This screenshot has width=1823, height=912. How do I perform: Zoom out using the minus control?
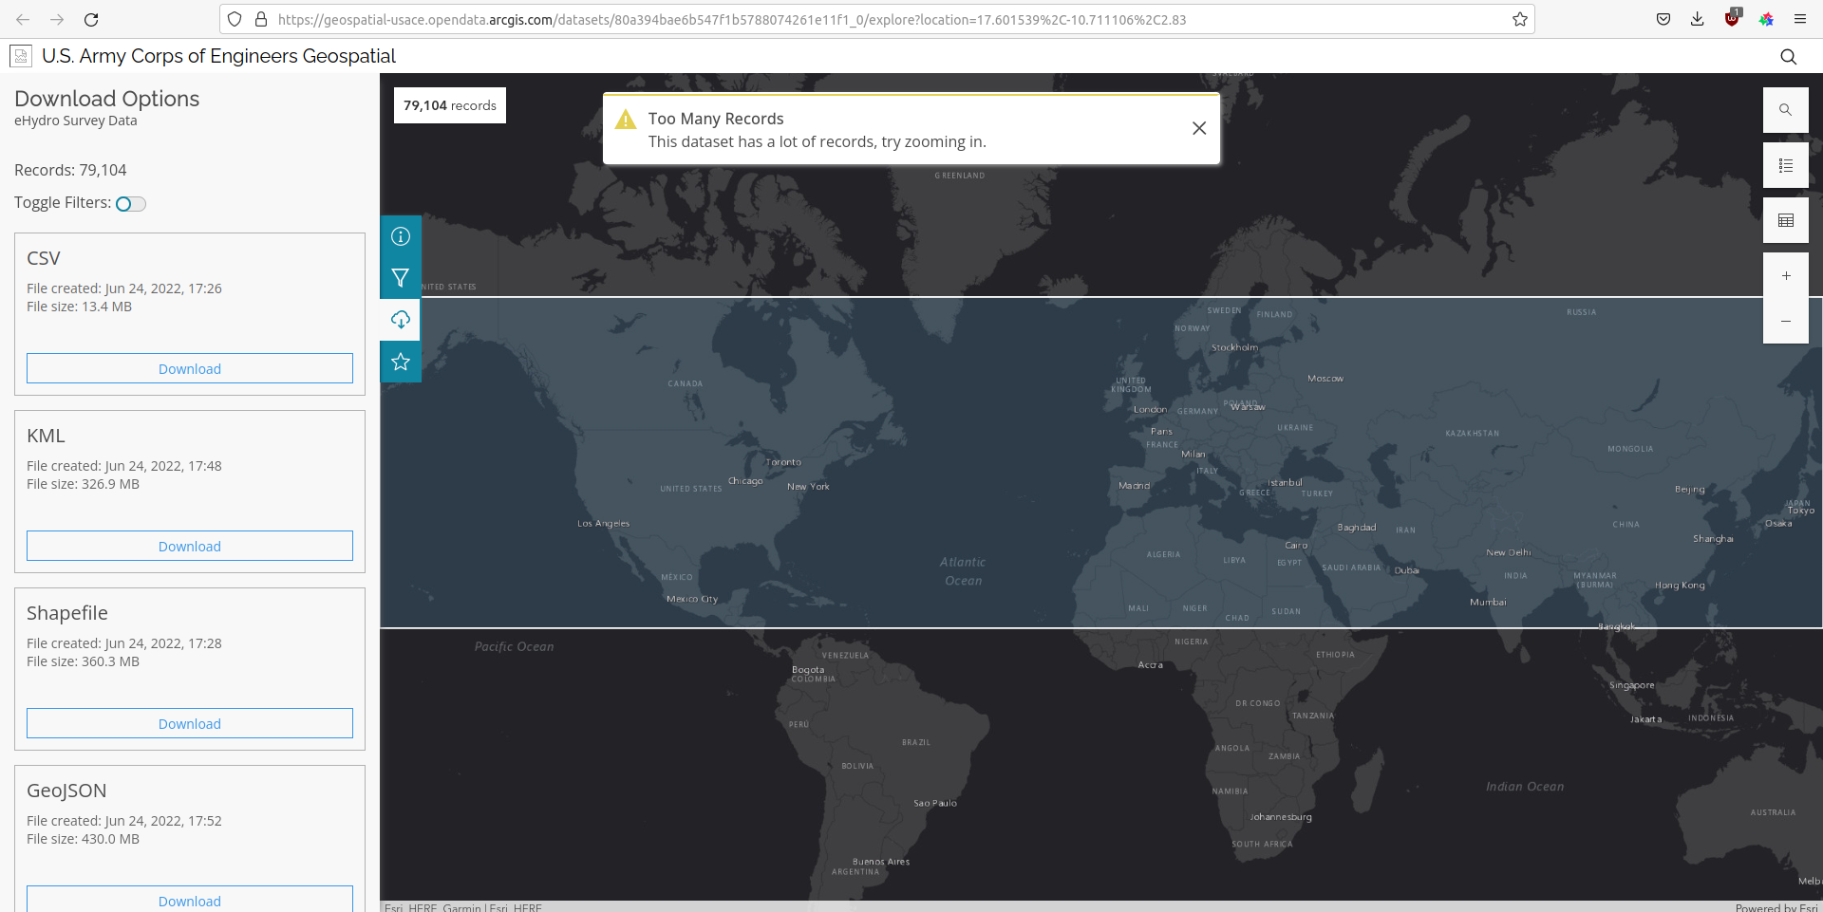tap(1786, 322)
